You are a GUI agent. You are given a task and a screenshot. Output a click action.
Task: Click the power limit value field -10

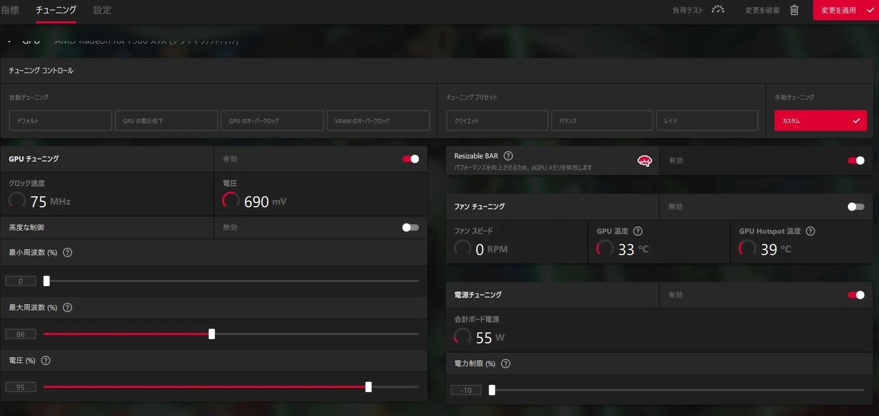(x=466, y=390)
